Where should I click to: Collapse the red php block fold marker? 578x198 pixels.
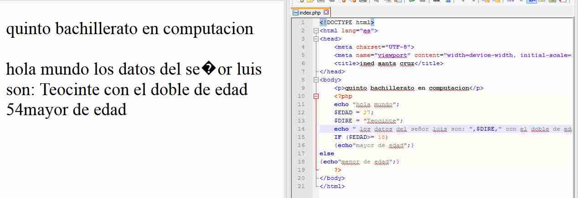coord(316,96)
